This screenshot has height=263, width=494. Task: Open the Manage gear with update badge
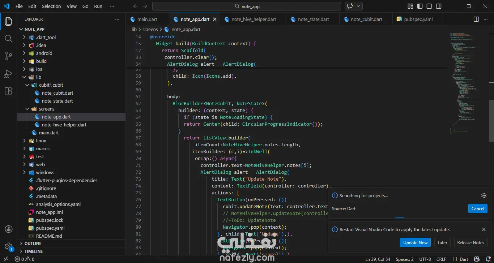(x=8, y=246)
